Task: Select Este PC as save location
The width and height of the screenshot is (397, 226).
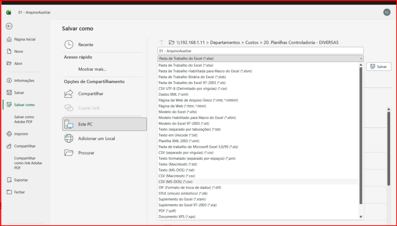Action: tap(104, 124)
